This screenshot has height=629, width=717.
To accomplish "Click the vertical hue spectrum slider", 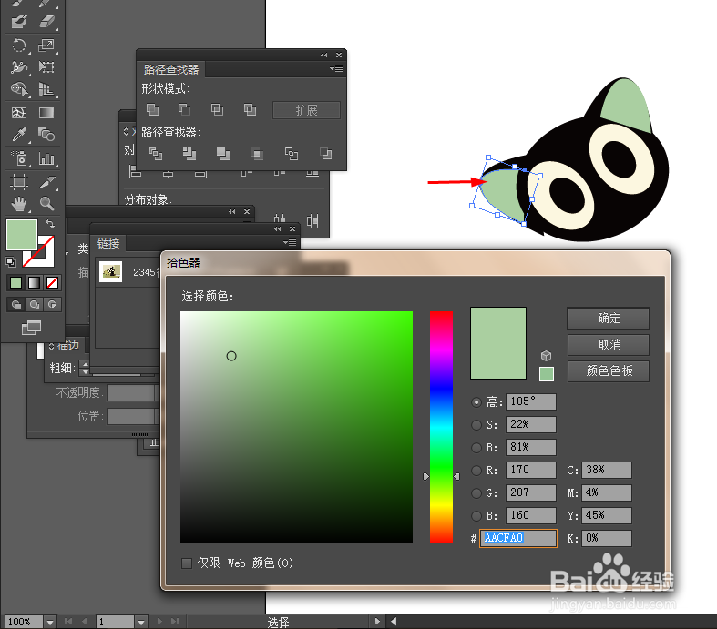I will click(441, 428).
